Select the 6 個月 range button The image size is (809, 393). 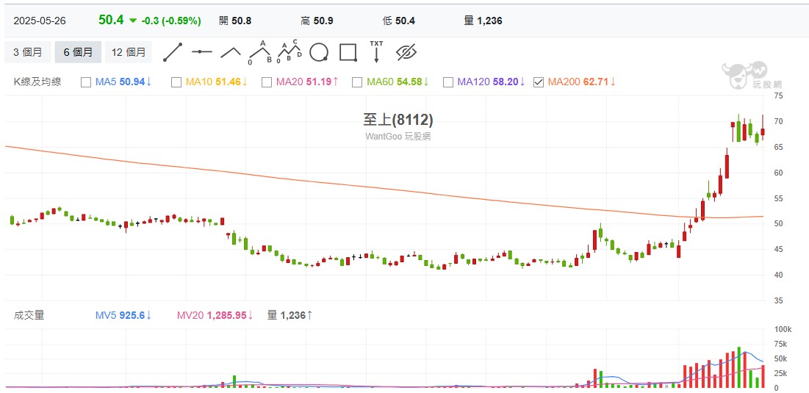pos(78,52)
